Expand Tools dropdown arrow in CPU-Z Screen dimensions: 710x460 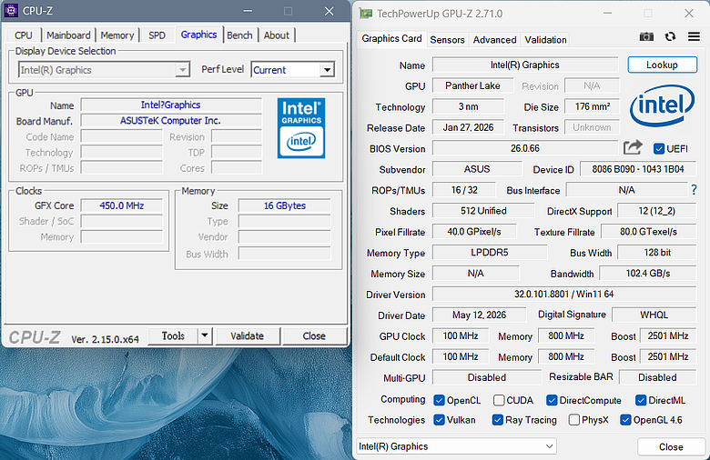tap(205, 335)
